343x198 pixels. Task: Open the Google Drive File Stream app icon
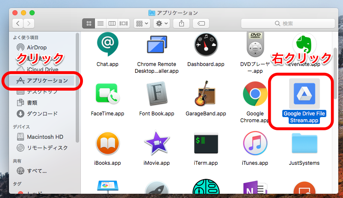[304, 94]
